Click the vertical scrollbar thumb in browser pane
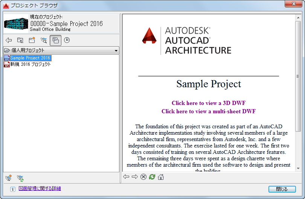Image resolution: width=305 pixels, height=199 pixels. pyautogui.click(x=298, y=76)
